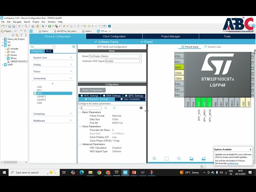Open the Project Manager tab
256x192 pixels.
coord(170,36)
